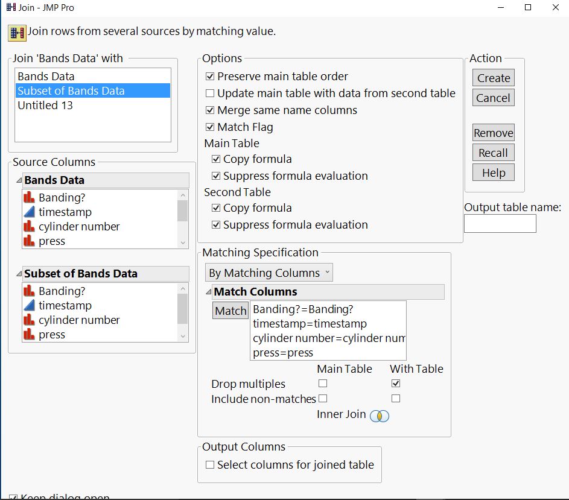The width and height of the screenshot is (569, 500).
Task: Collapse the Match Columns section
Action: tap(209, 292)
